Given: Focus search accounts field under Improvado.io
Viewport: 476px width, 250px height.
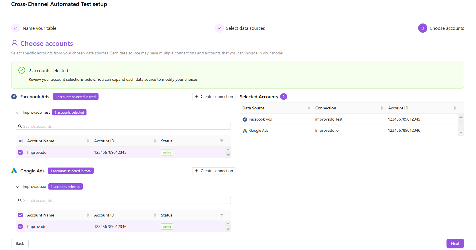Looking at the screenshot, I should 123,200.
